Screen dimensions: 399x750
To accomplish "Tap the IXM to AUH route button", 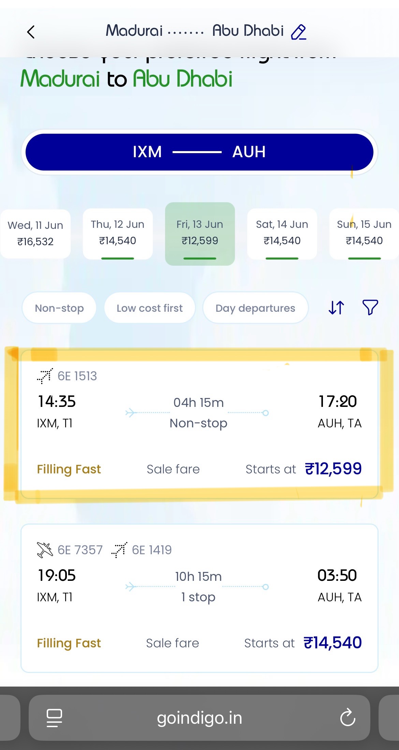I will pyautogui.click(x=199, y=152).
